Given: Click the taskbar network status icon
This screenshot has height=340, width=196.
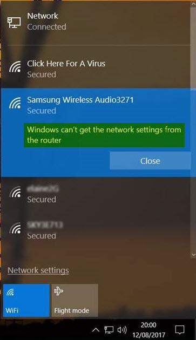Looking at the screenshot, I should coord(109,330).
